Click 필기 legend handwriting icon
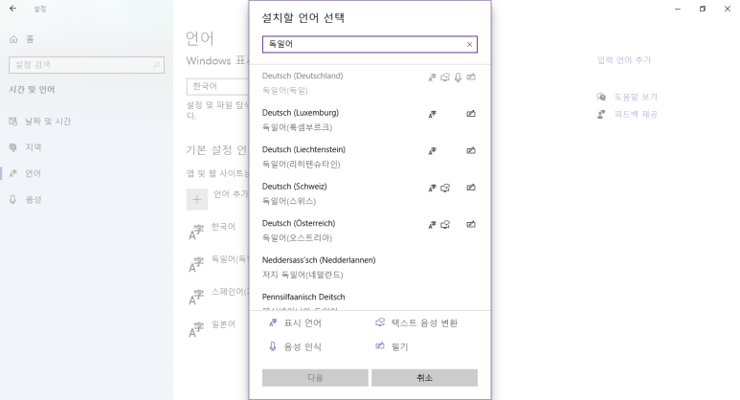The image size is (740, 400). pos(380,346)
